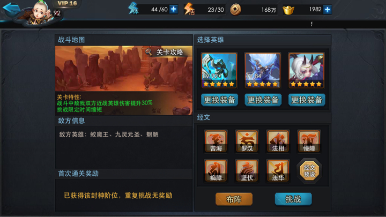Add stamina with the plus beside 44/60
This screenshot has width=386, height=217.
click(174, 9)
